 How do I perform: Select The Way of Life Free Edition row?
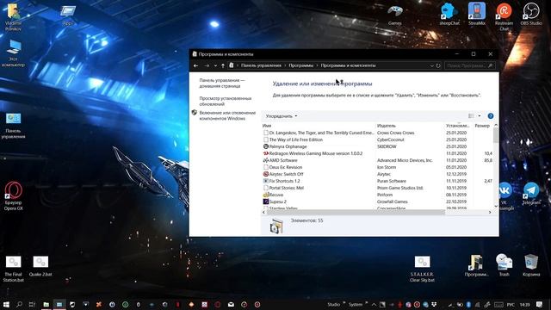tap(377, 139)
